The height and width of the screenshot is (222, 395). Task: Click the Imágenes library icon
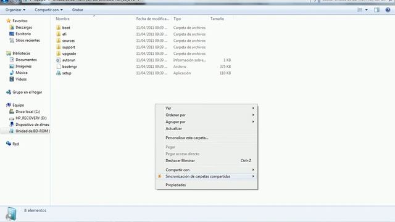pos(12,66)
